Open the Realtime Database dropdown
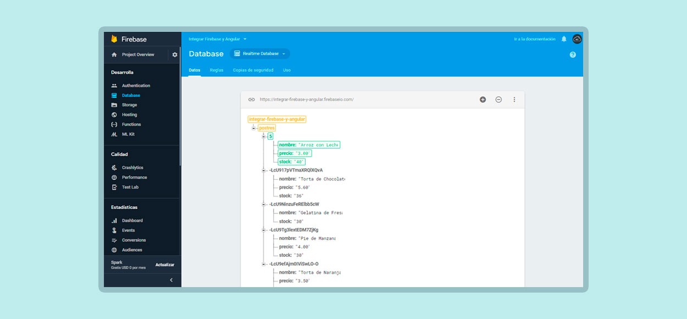 tap(260, 54)
